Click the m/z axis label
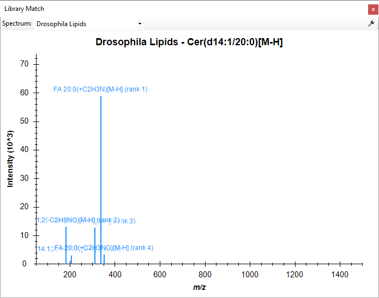This screenshot has height=298, width=379. (x=200, y=287)
